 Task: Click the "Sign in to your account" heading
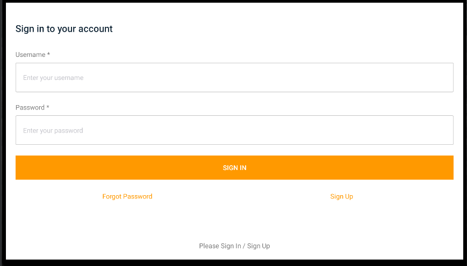tap(64, 29)
